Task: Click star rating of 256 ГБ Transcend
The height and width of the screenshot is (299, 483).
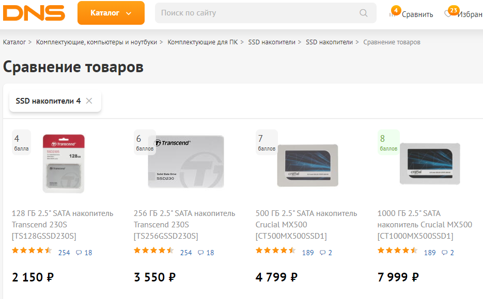Action: (x=154, y=251)
